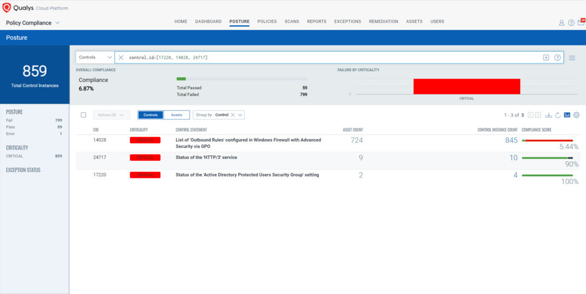Open the Outbound Rules control statement

point(248,143)
